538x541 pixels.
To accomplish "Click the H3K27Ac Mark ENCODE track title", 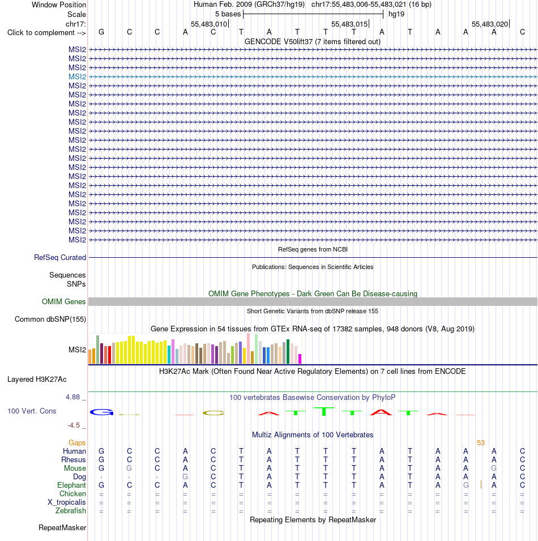I will point(313,371).
